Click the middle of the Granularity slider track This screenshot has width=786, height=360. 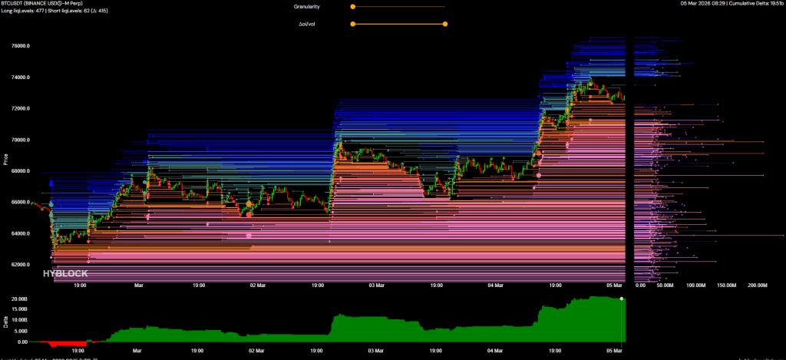(398, 7)
